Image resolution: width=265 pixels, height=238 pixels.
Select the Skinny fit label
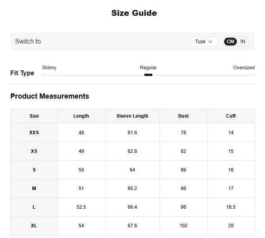coord(49,68)
